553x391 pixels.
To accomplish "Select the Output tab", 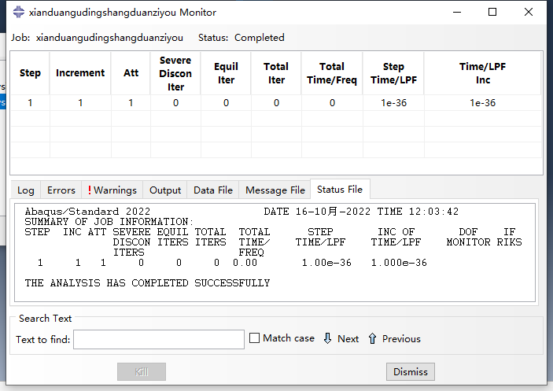I will 165,190.
